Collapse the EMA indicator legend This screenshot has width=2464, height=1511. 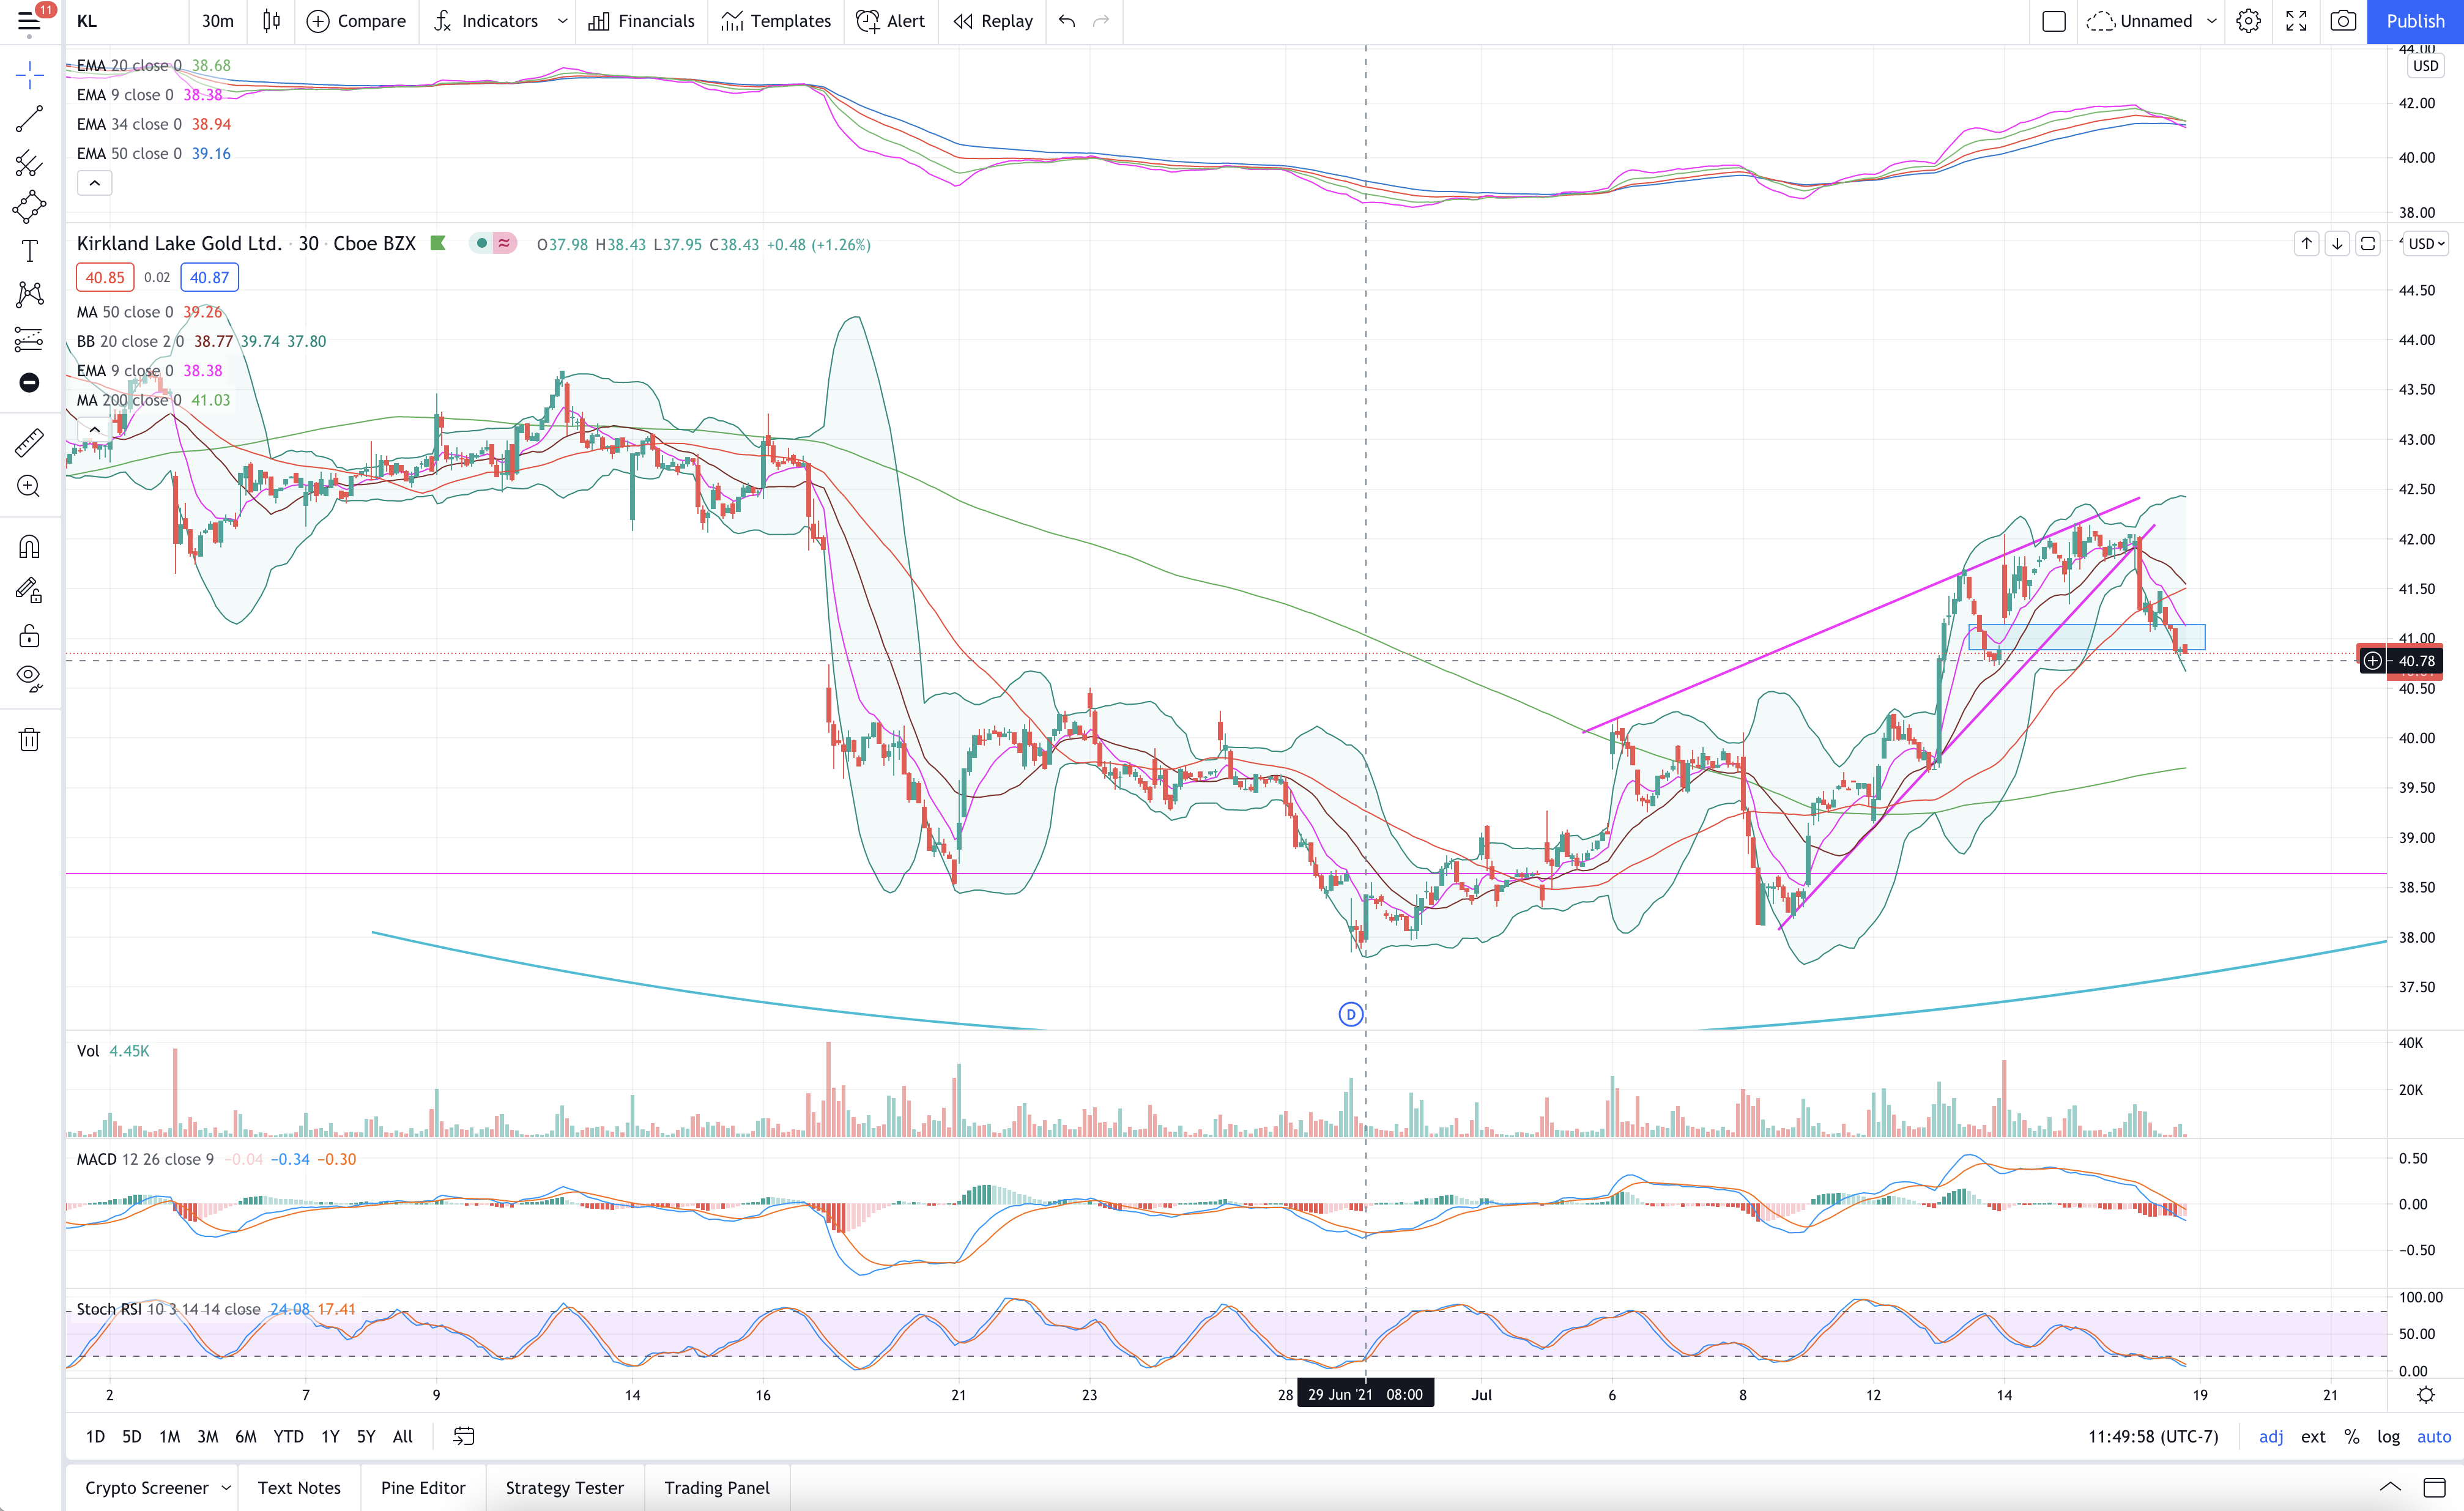tap(95, 183)
